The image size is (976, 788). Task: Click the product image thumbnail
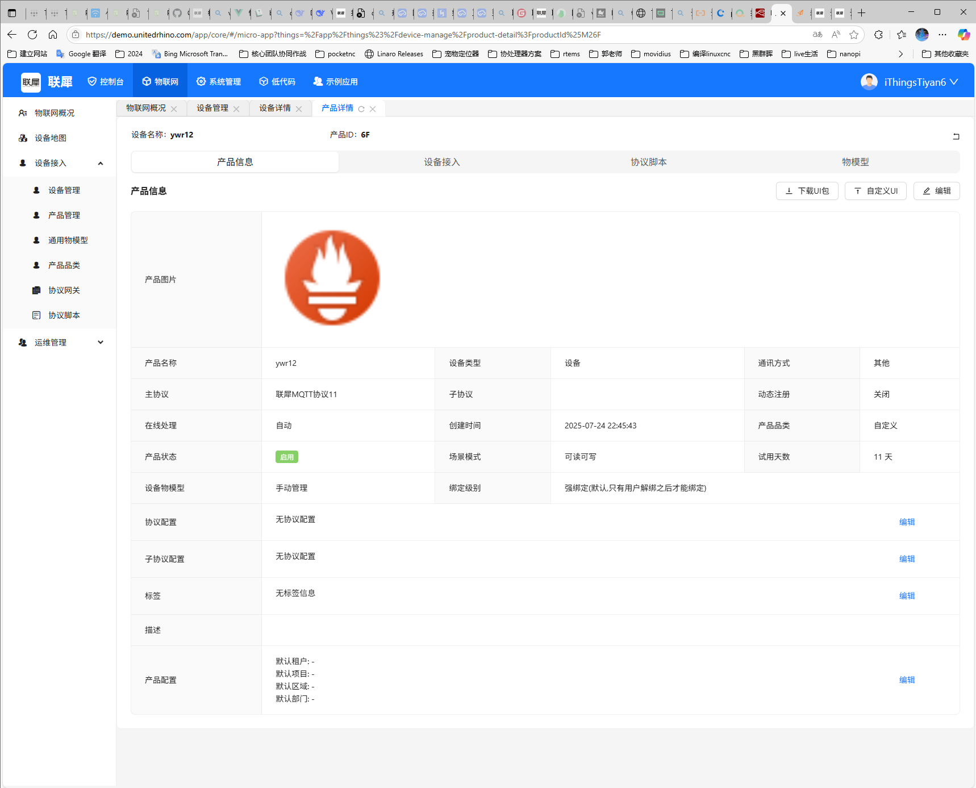pos(332,278)
